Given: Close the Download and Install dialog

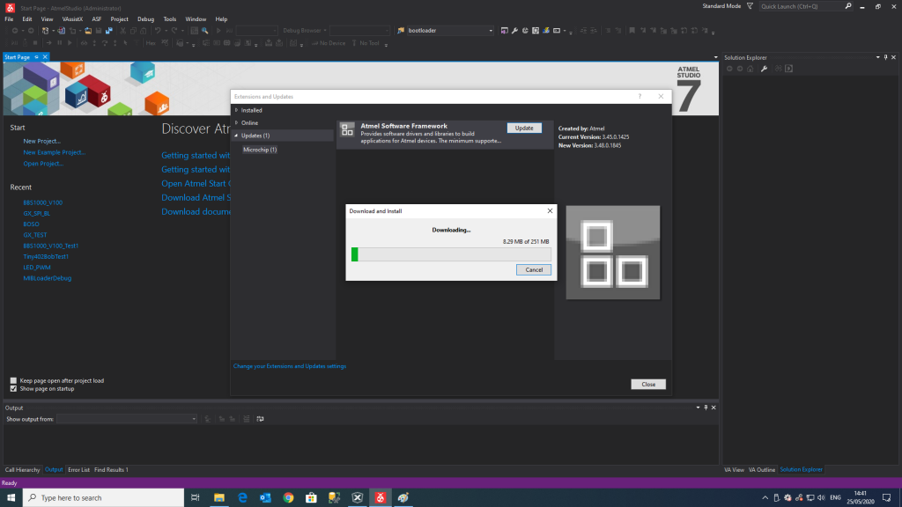Looking at the screenshot, I should [x=550, y=211].
